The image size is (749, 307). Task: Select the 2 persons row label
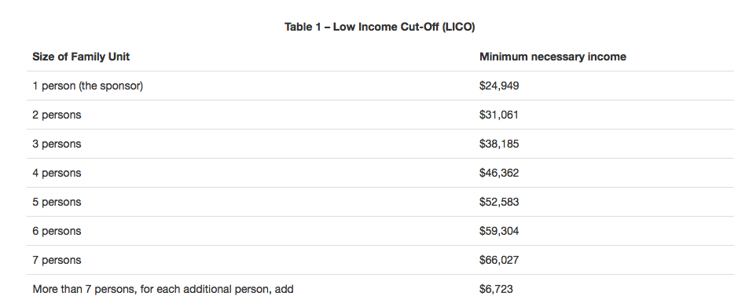(57, 115)
